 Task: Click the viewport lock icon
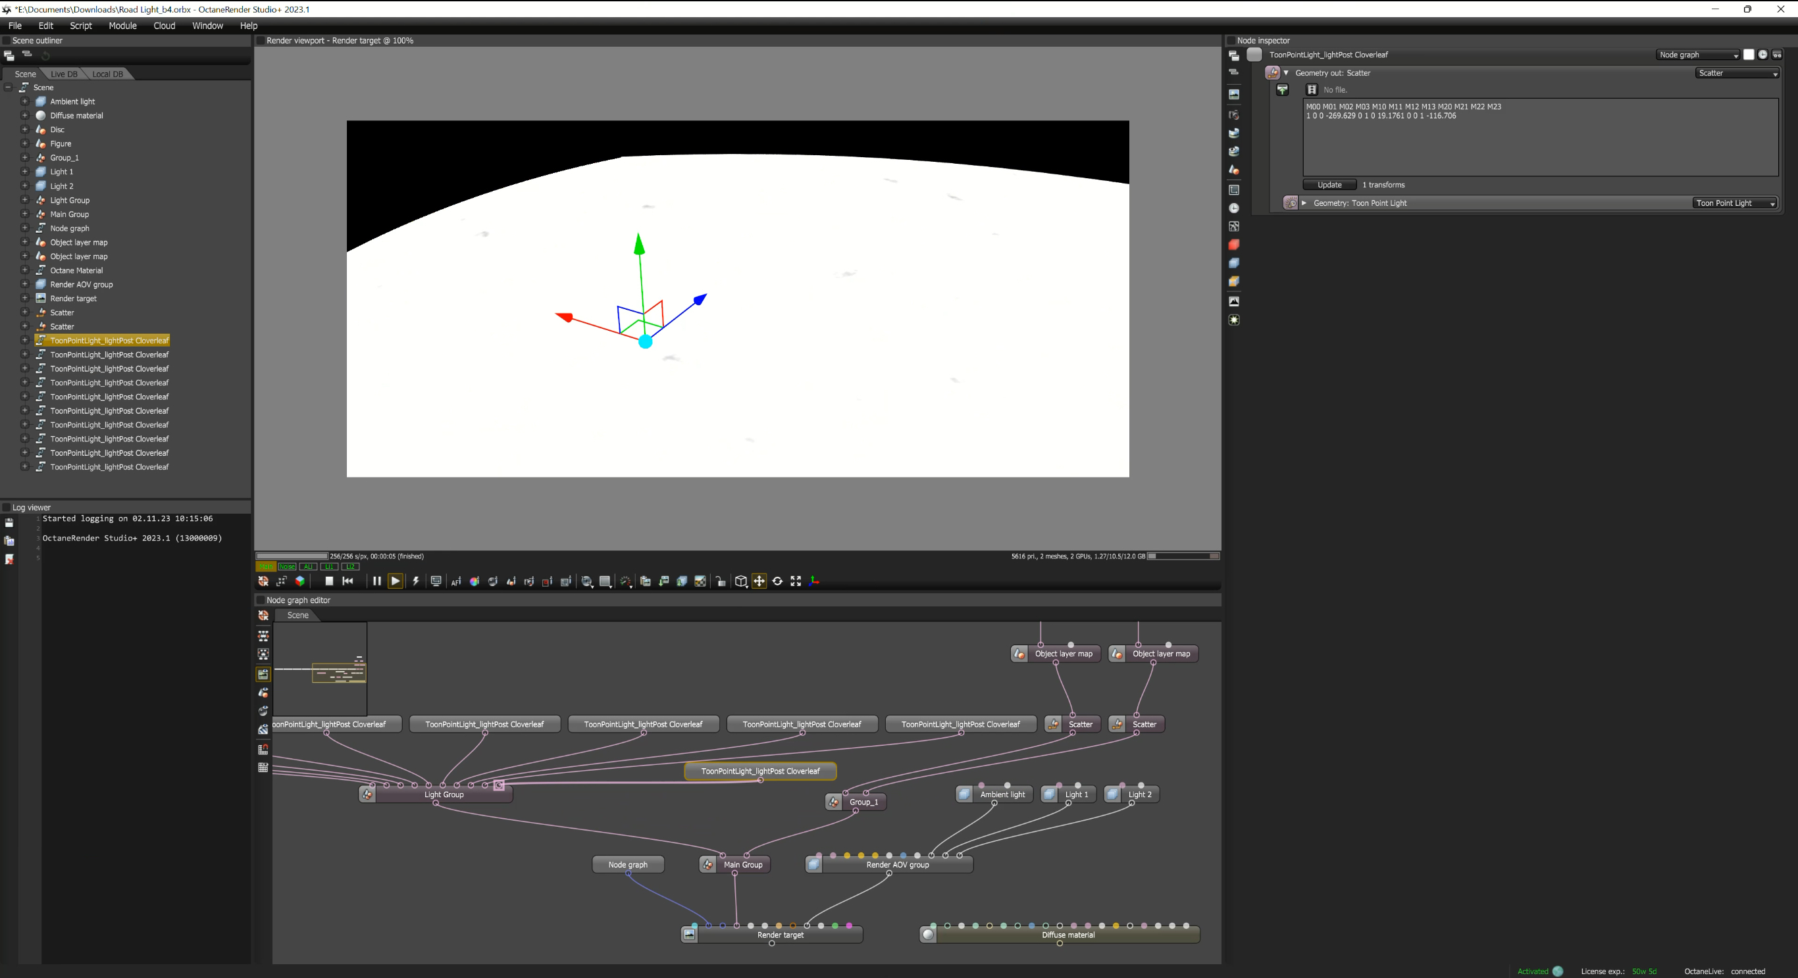click(x=721, y=582)
